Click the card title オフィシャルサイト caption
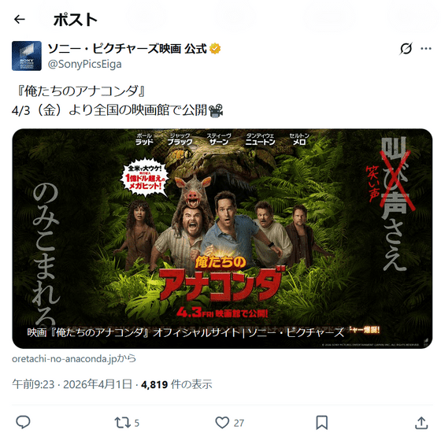 186,332
